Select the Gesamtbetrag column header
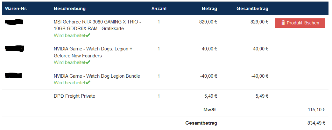332x130 pixels. click(252, 9)
